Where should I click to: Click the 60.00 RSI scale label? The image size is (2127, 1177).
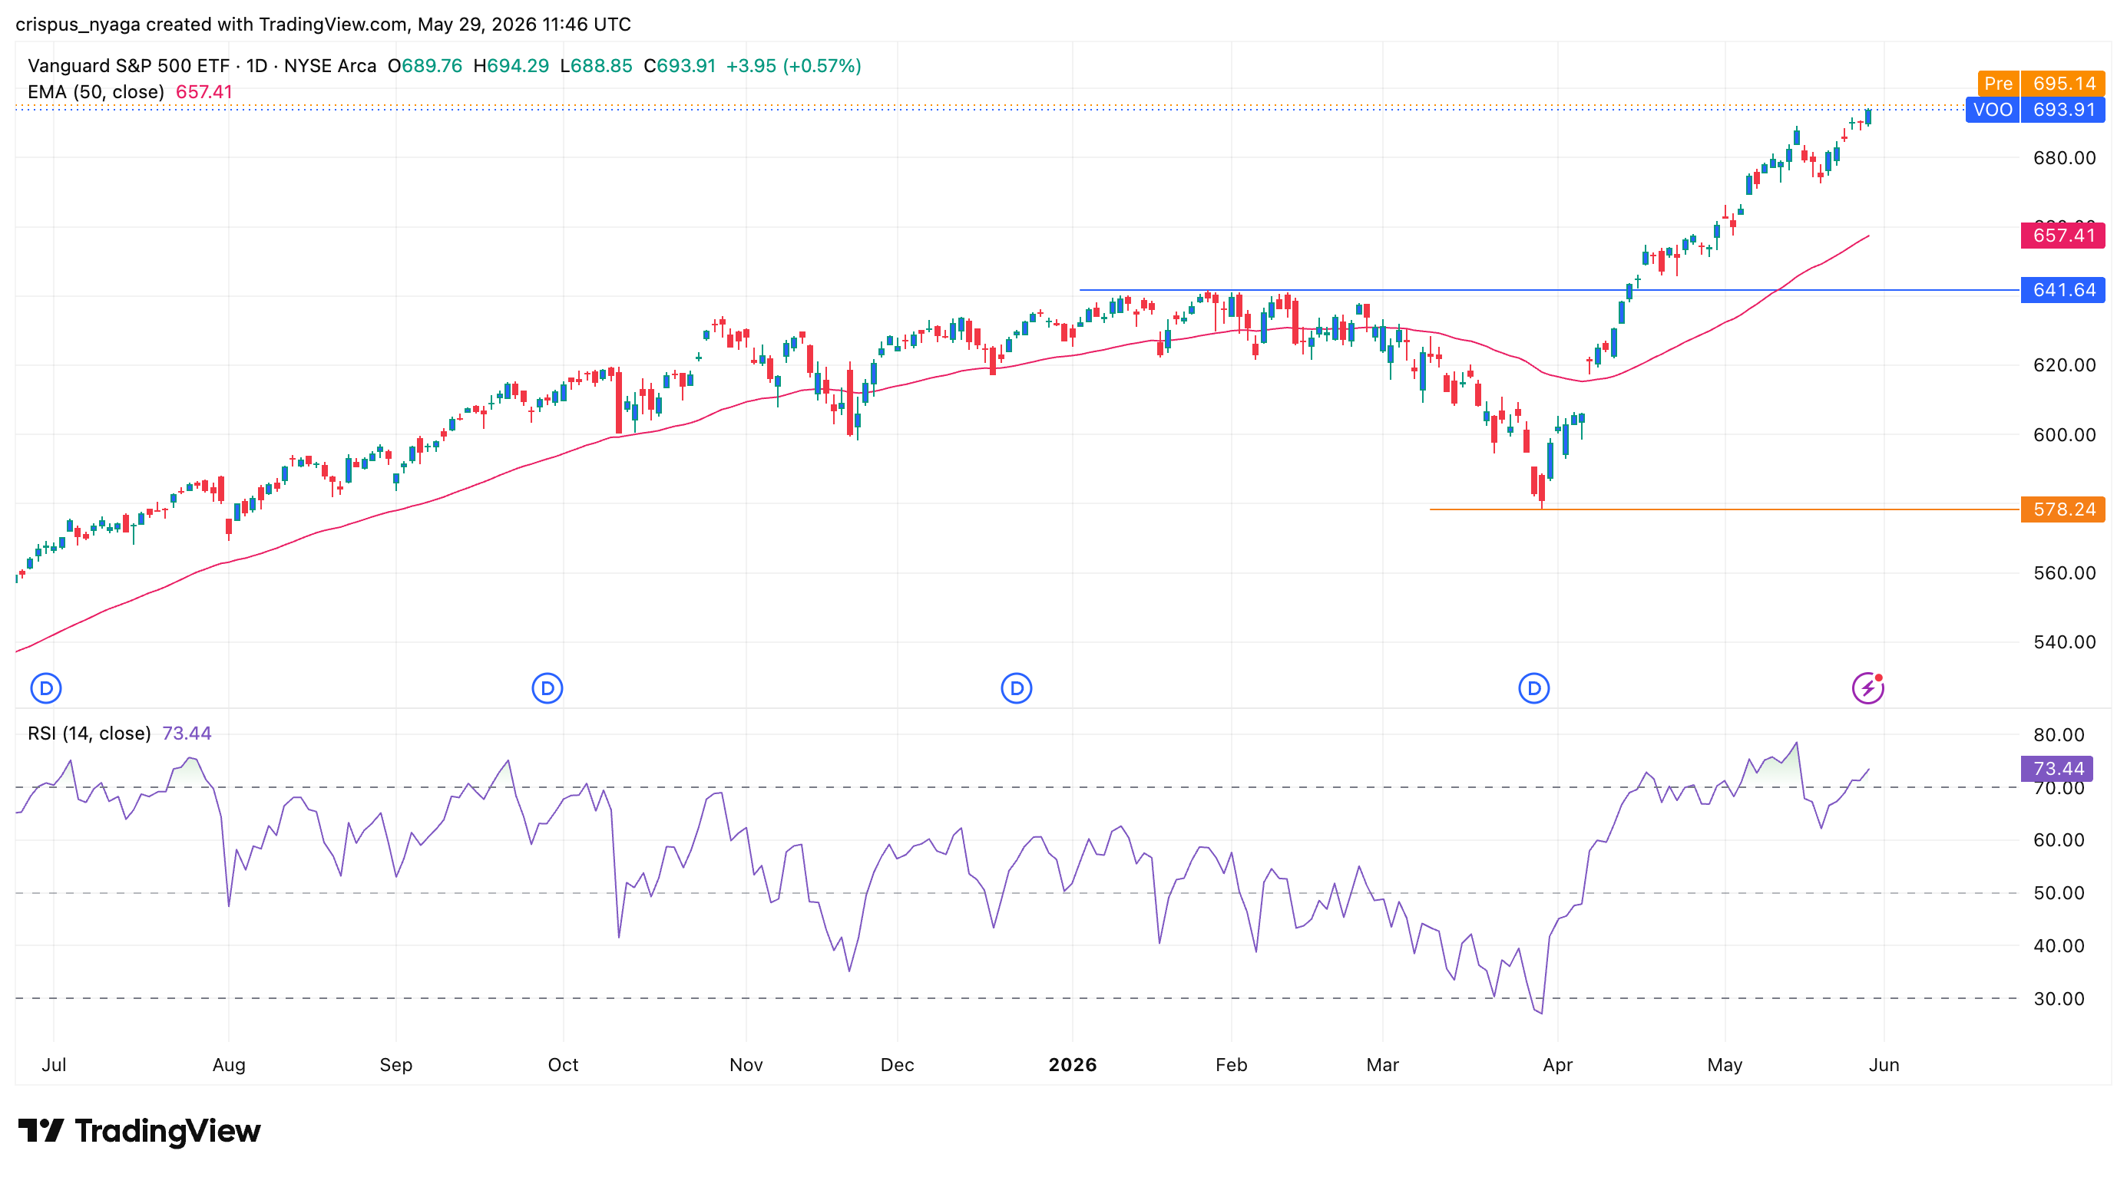[x=2059, y=840]
